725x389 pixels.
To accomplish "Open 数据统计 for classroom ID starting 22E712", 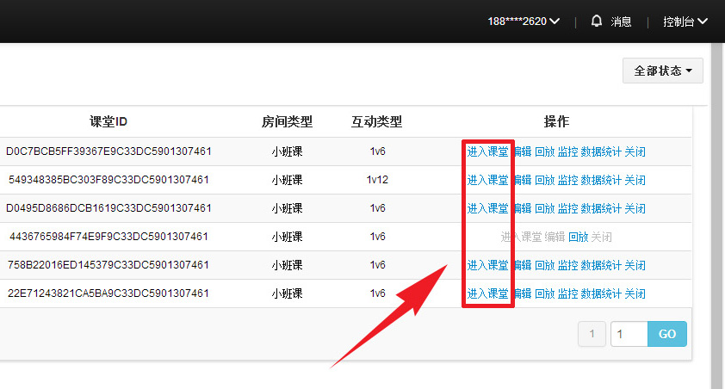I will (601, 293).
